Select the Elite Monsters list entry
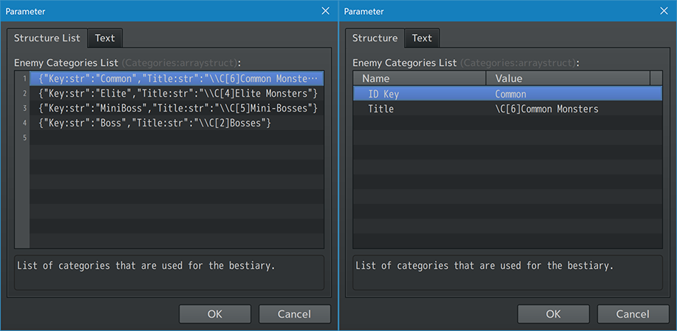This screenshot has width=677, height=331. click(x=177, y=93)
